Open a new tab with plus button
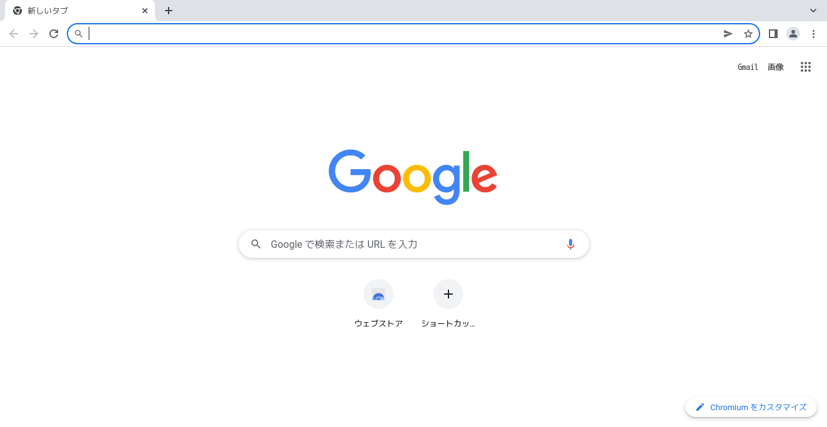The image size is (827, 427). [x=169, y=11]
